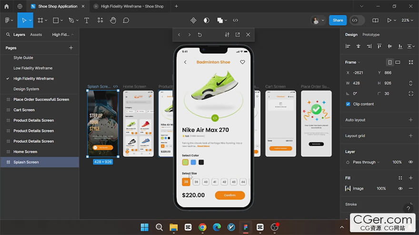The width and height of the screenshot is (419, 235).
Task: Click the blue Share button
Action: pyautogui.click(x=338, y=20)
